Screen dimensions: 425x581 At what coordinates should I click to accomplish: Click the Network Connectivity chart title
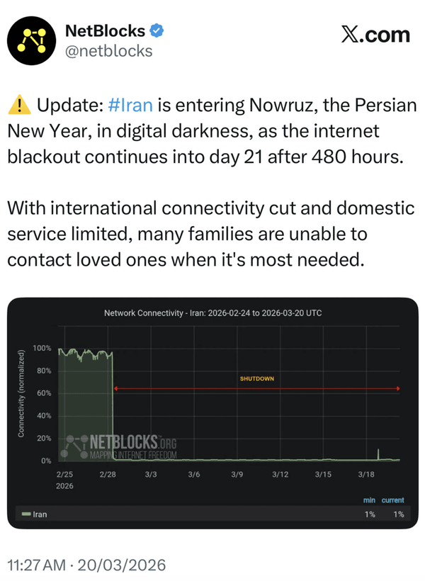(212, 312)
